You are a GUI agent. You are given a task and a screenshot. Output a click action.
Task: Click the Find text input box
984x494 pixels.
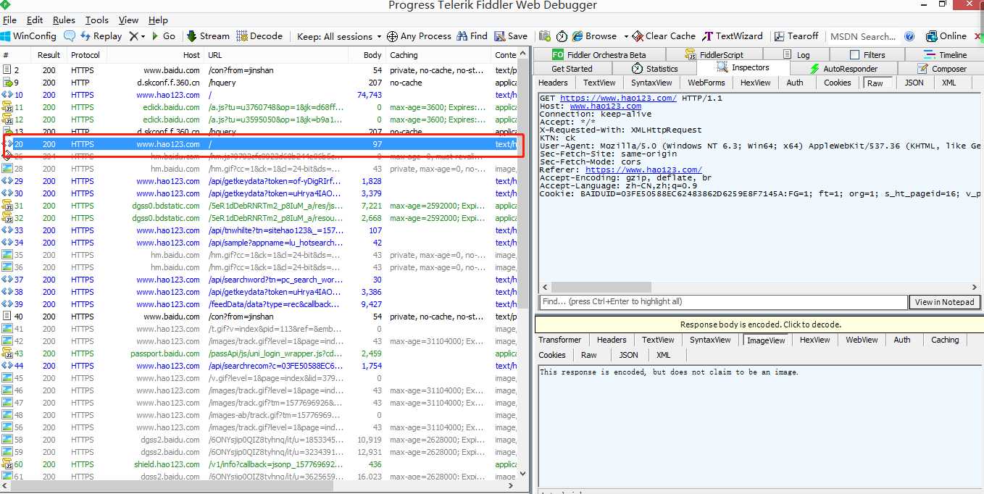coord(723,302)
